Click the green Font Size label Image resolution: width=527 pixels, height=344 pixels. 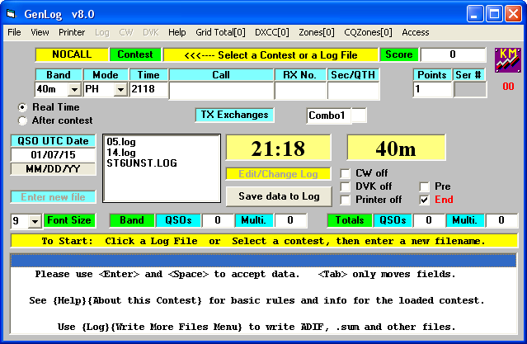(69, 220)
